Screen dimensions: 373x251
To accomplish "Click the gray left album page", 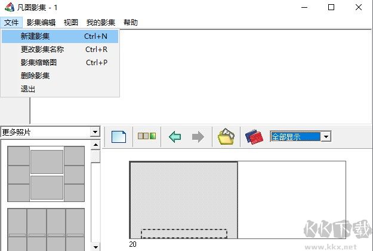I will tap(184, 200).
